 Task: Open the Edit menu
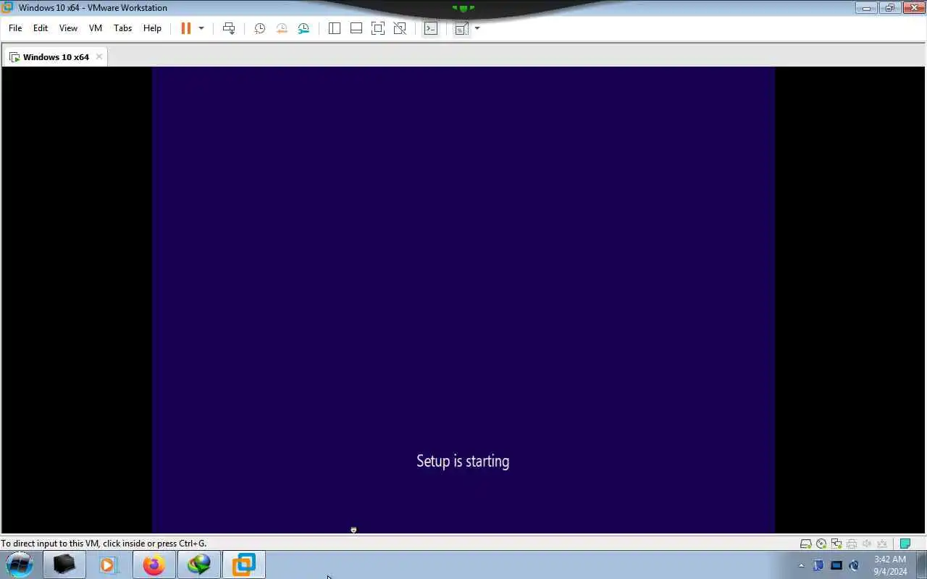click(41, 28)
